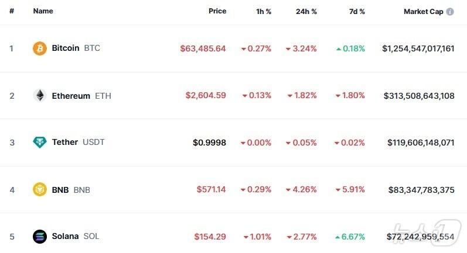Image resolution: width=467 pixels, height=253 pixels.
Task: Sort by the 1h % column header
Action: coord(263,12)
